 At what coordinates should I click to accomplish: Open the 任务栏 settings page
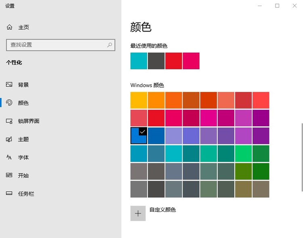coord(26,194)
